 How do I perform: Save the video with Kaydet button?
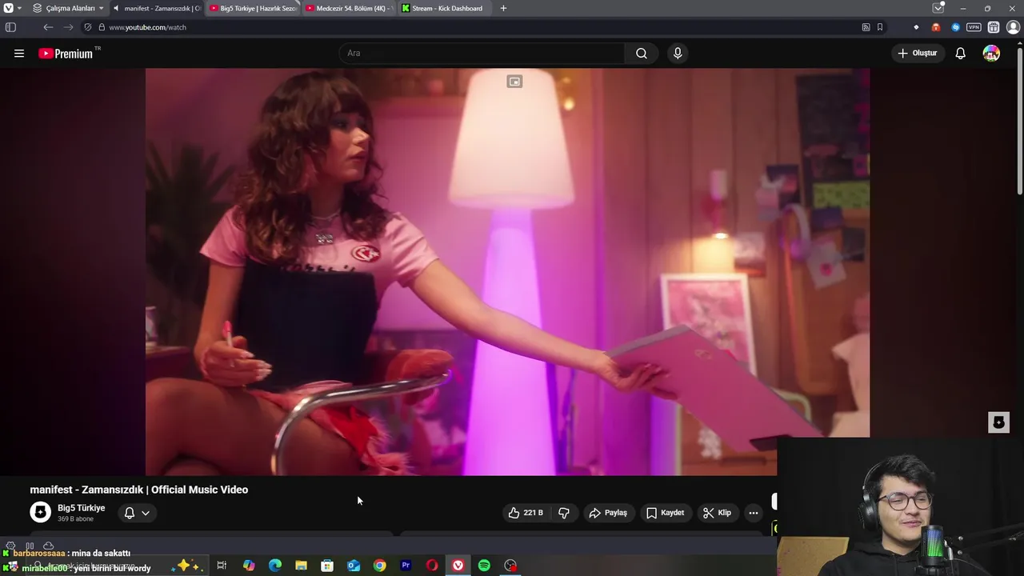pyautogui.click(x=665, y=513)
